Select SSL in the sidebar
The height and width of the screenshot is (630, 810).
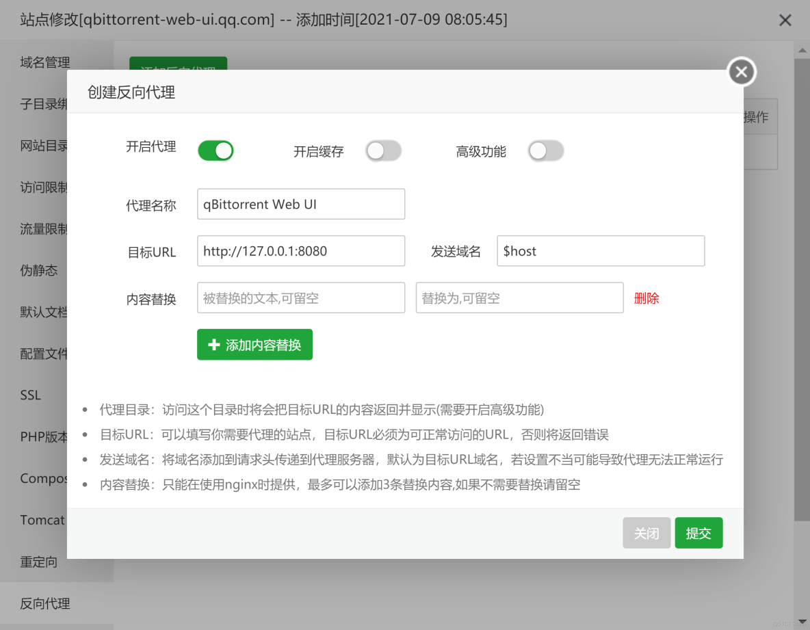pos(31,395)
